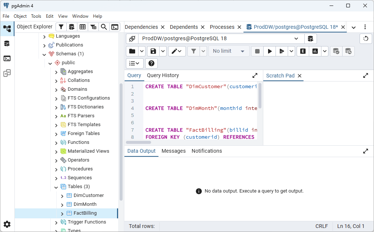374x232 pixels.
Task: Click the query editor horizontal scrollbar
Action: 138,142
